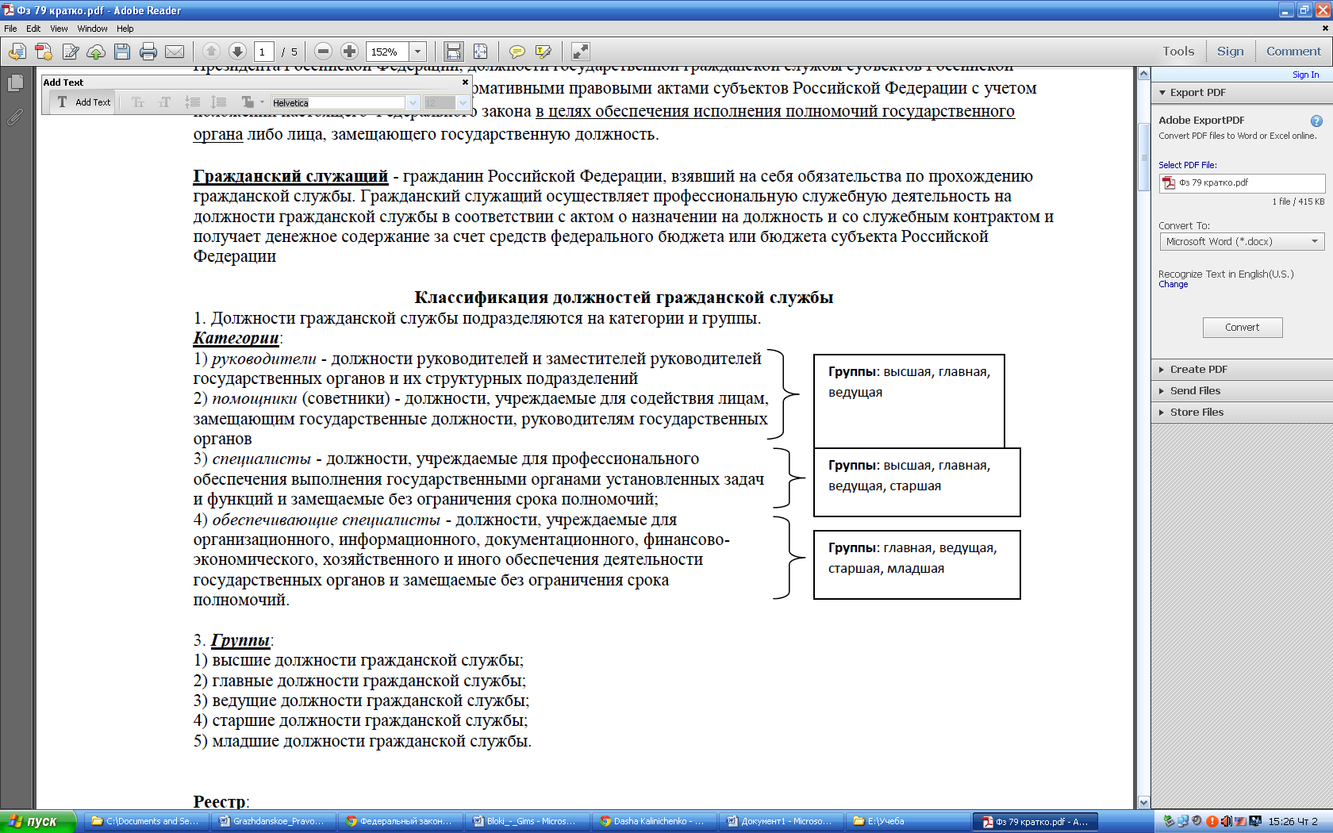
Task: Open the View menu
Action: 59,29
